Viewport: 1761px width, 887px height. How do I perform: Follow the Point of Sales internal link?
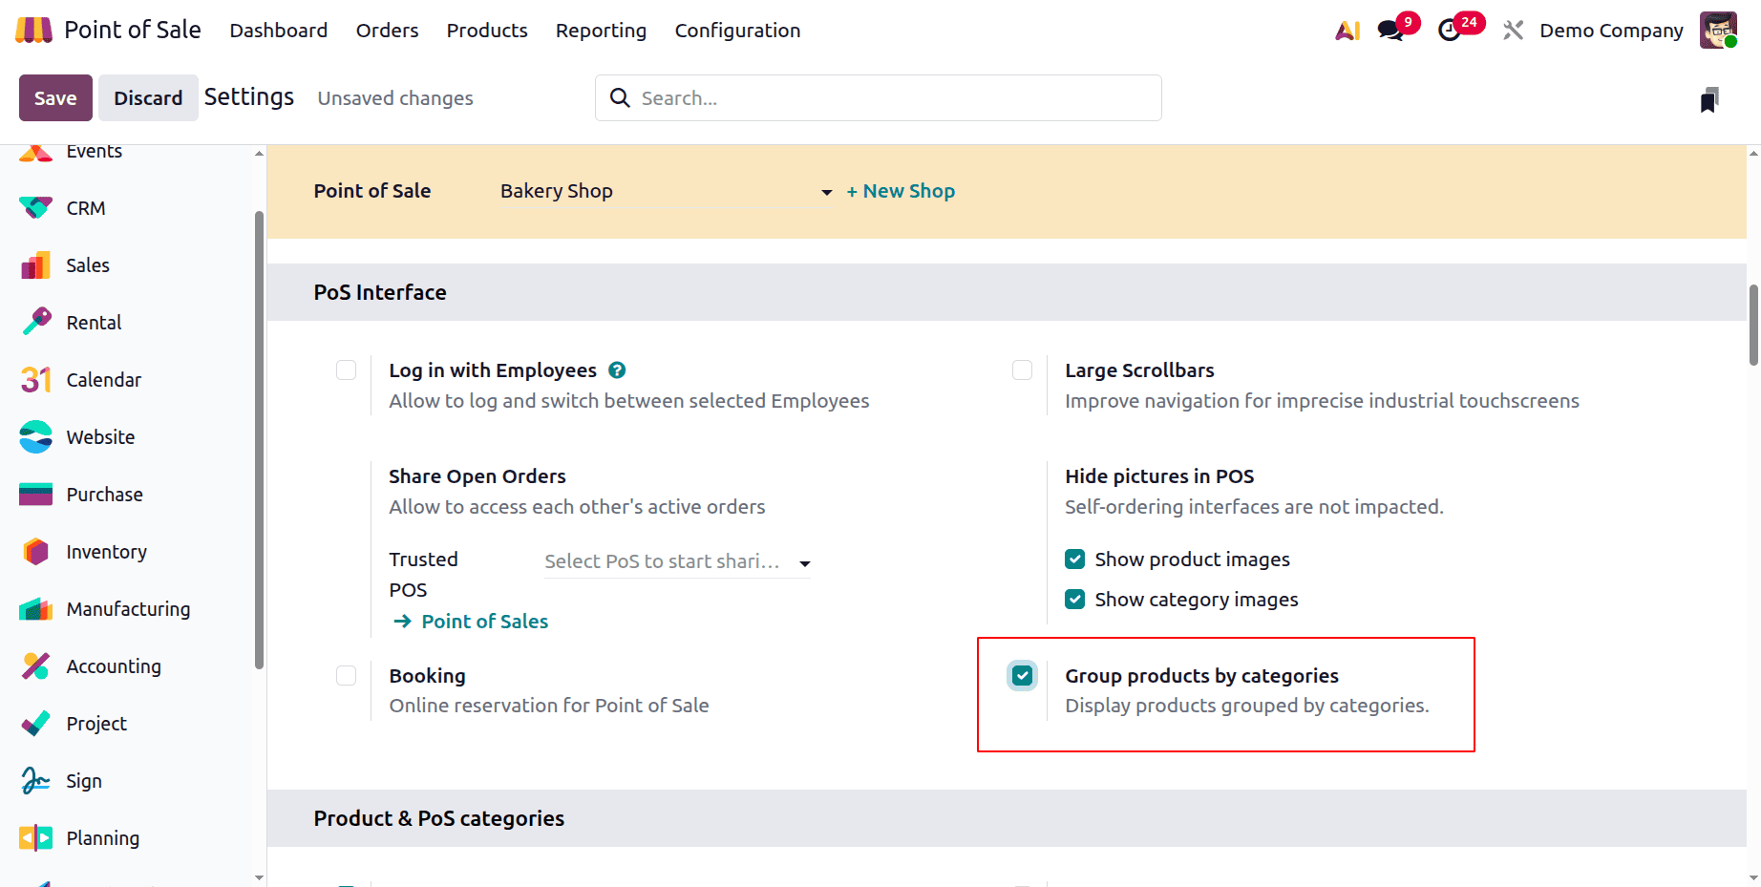point(484,621)
